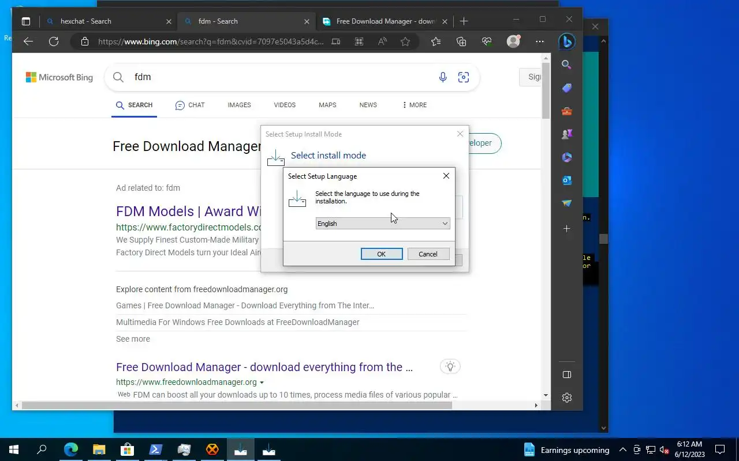Select the IMAGES tab on Bing

point(239,105)
